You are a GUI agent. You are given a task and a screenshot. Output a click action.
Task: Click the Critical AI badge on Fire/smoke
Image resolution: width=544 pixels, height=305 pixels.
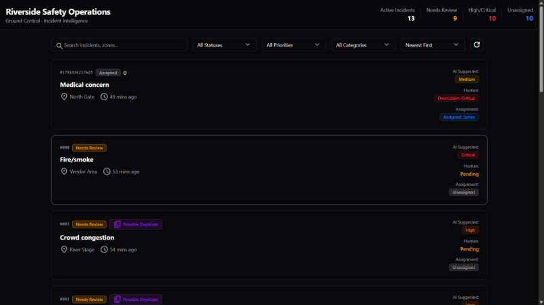click(x=468, y=155)
